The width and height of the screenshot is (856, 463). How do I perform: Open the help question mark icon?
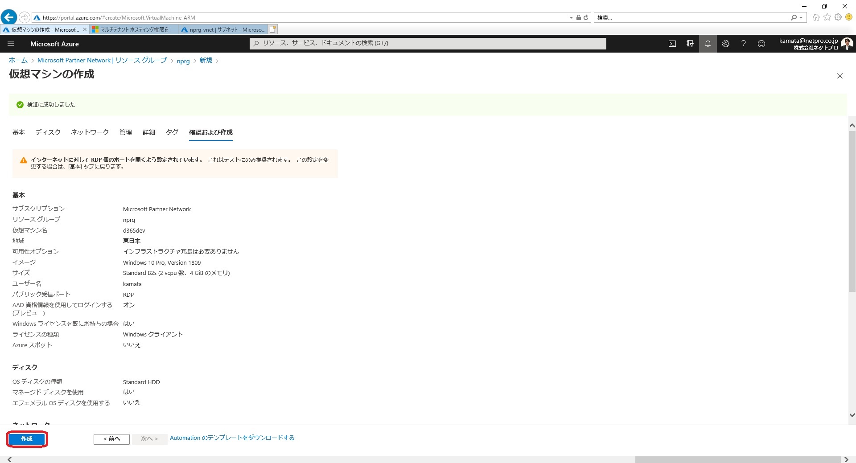click(743, 44)
